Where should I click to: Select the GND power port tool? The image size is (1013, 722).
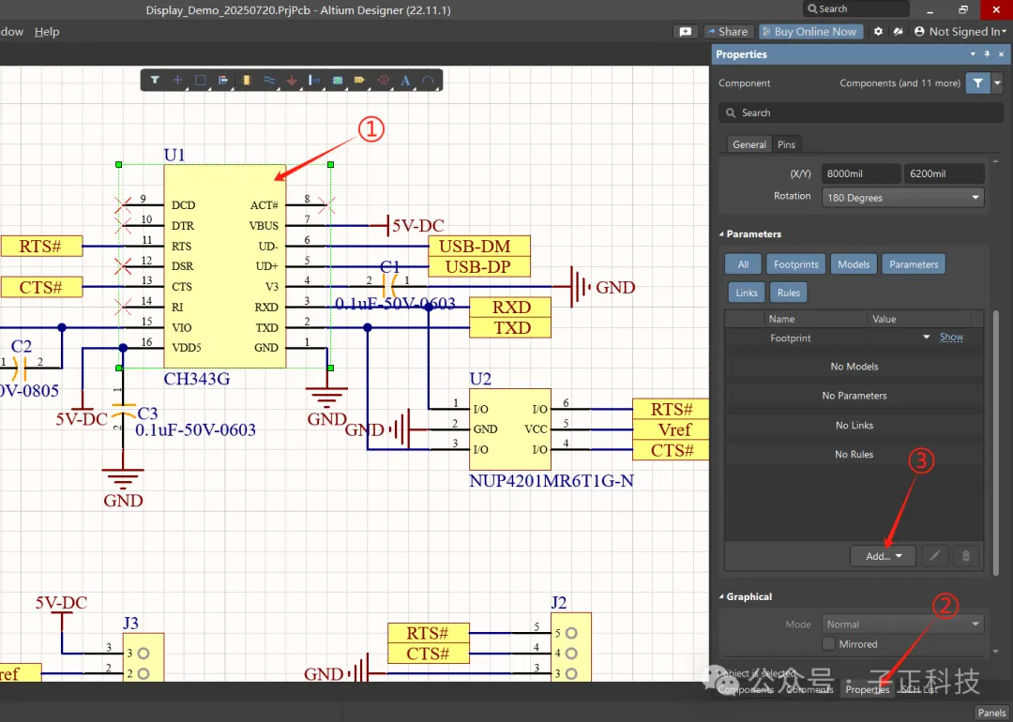pyautogui.click(x=292, y=80)
